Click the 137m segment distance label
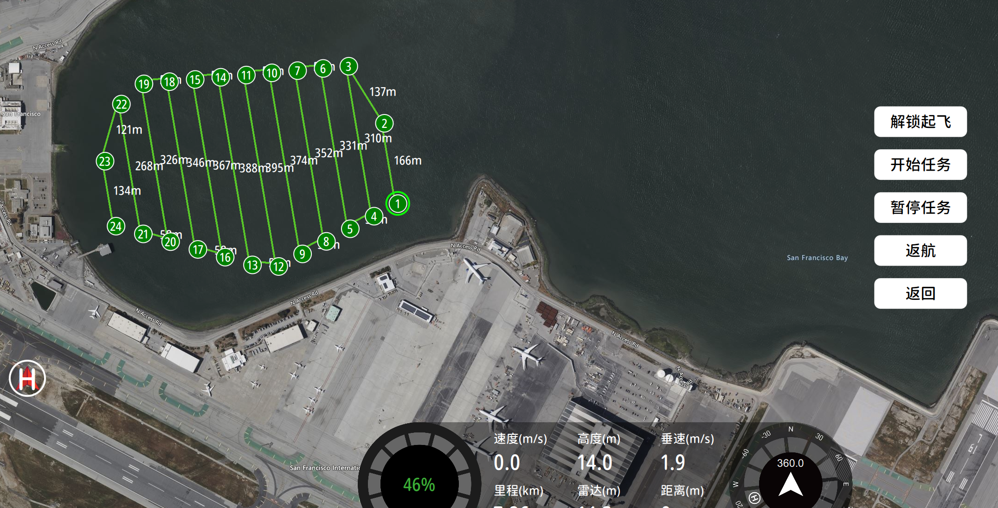 383,92
